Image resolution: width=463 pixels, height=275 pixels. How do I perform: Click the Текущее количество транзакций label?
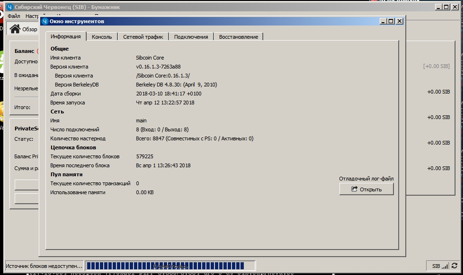(90, 183)
